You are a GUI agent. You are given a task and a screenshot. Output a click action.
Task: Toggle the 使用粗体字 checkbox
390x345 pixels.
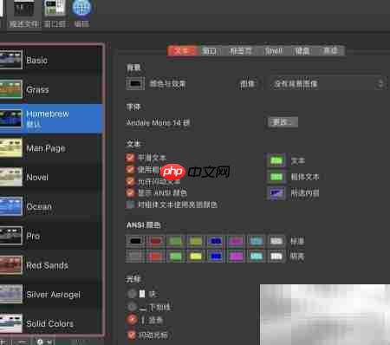coord(130,169)
